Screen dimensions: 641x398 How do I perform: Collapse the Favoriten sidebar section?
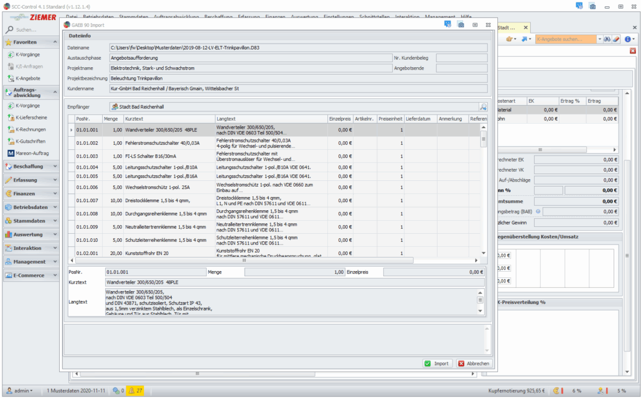pos(31,42)
